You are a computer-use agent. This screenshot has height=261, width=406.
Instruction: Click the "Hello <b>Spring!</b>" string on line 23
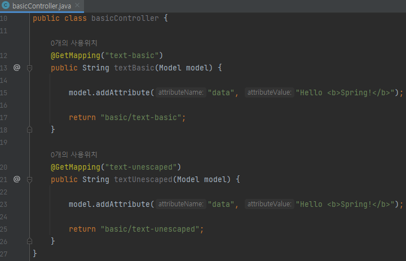(x=345, y=204)
